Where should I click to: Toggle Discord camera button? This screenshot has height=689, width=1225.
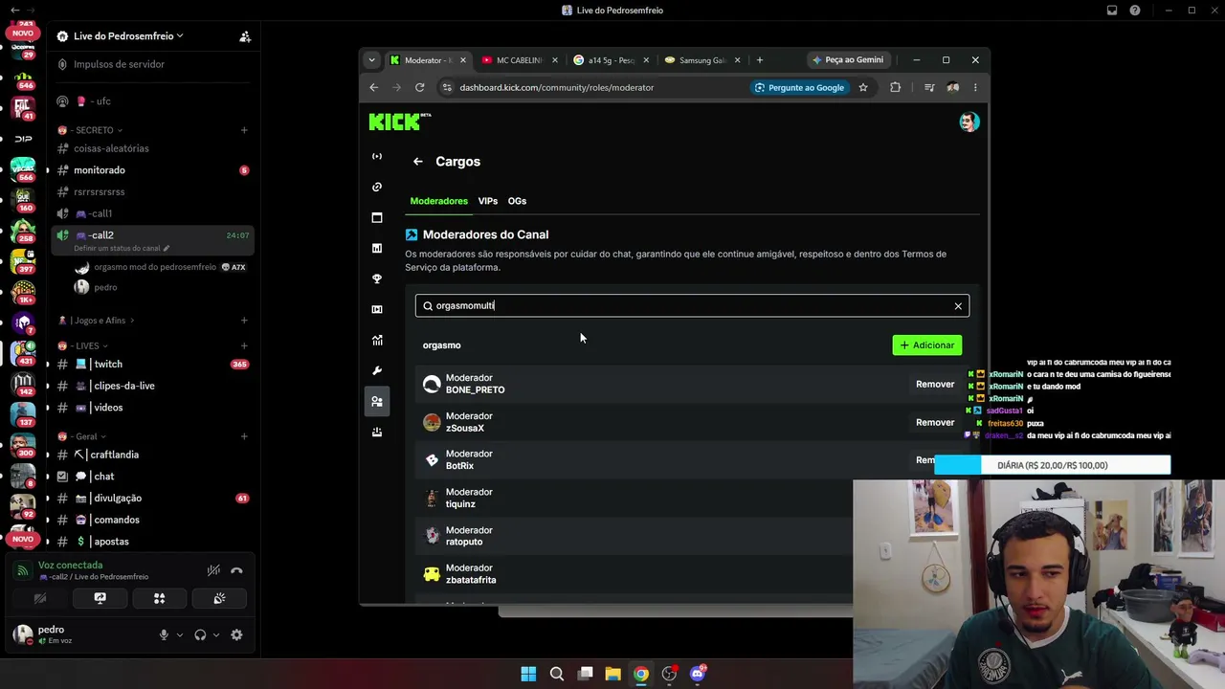point(40,598)
